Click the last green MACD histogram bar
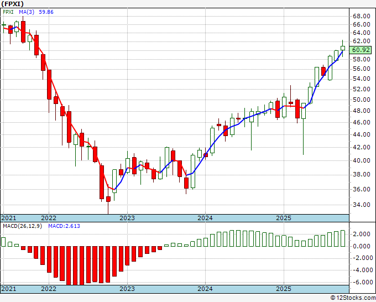 pos(343,238)
